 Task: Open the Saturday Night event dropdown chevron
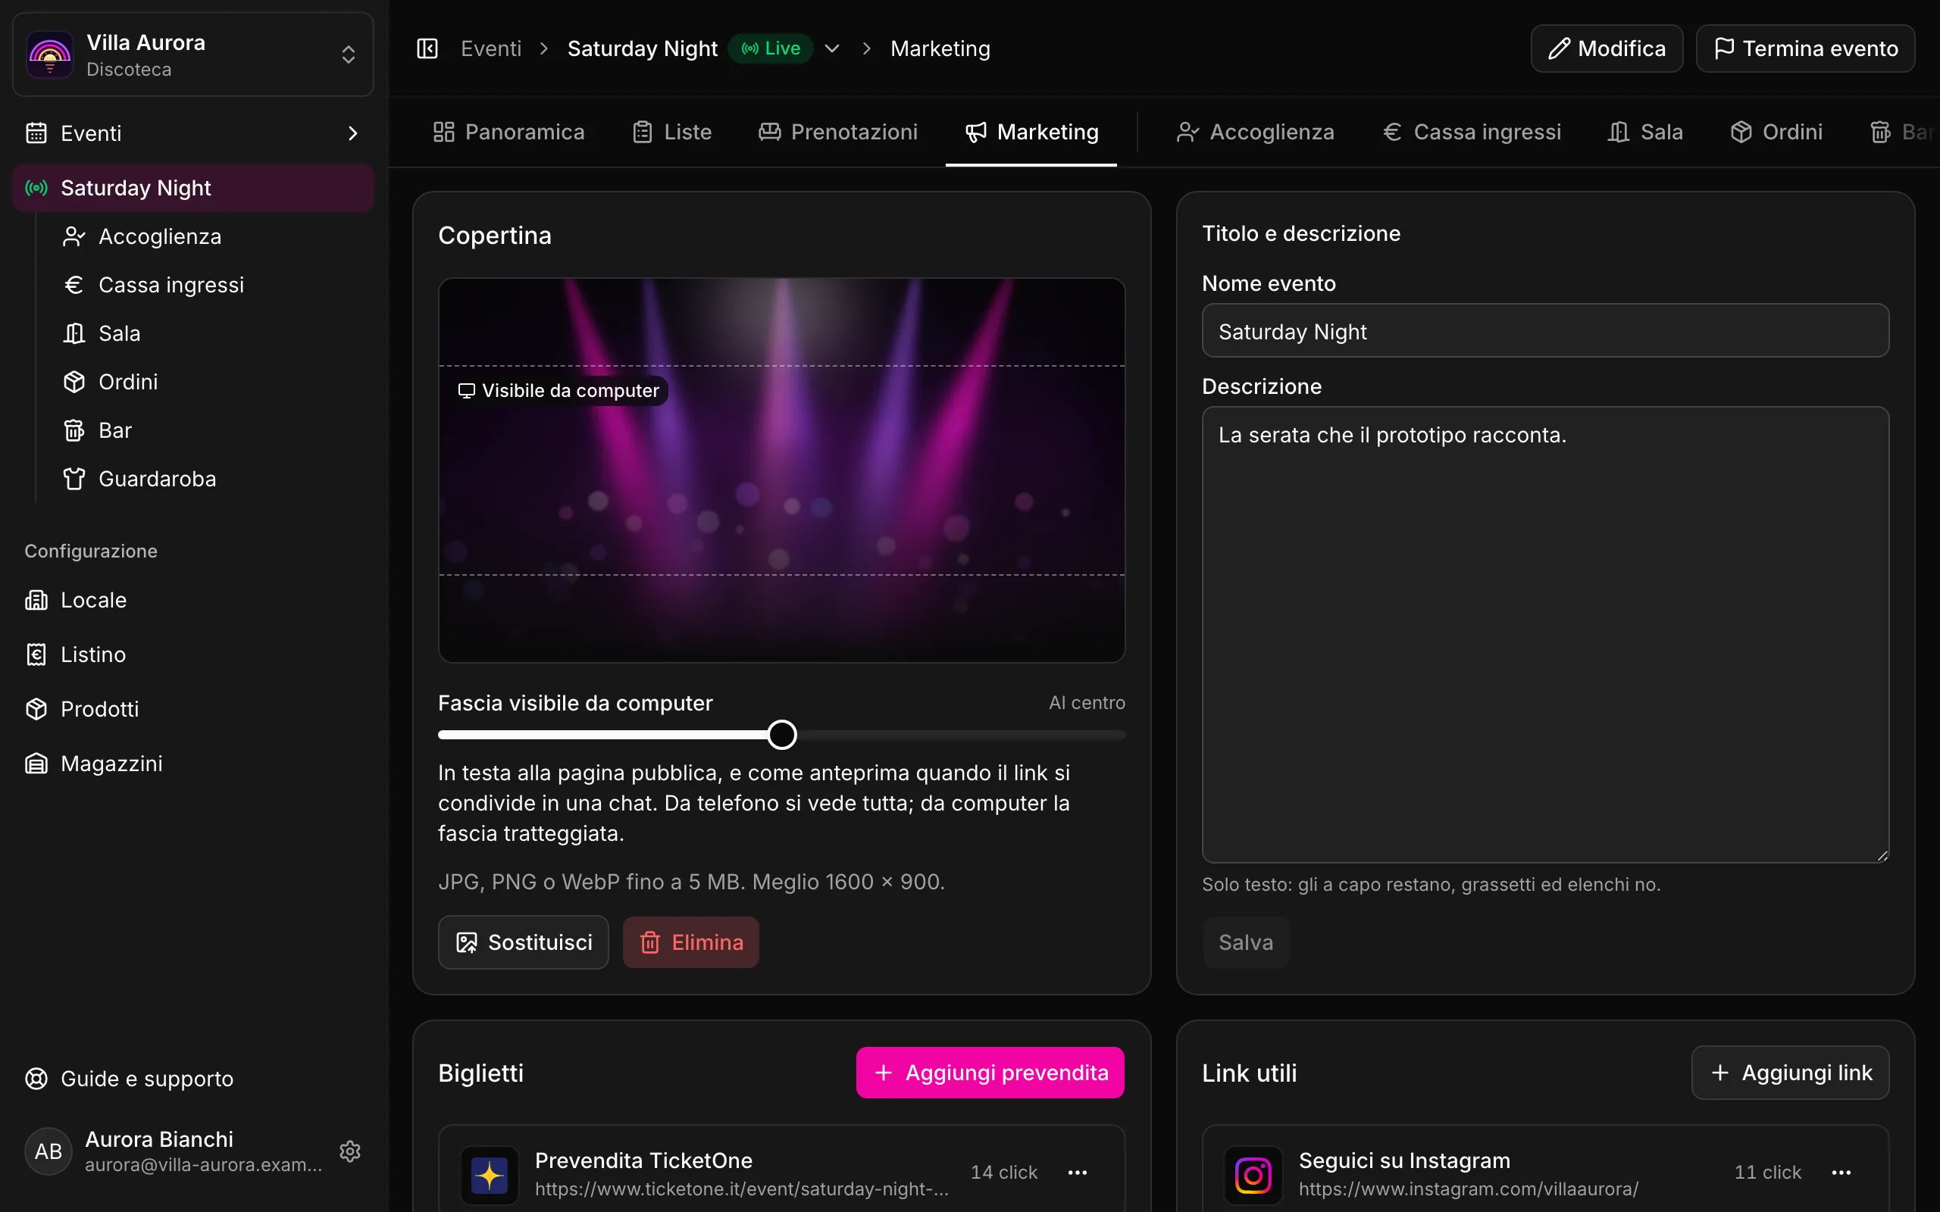coord(832,49)
